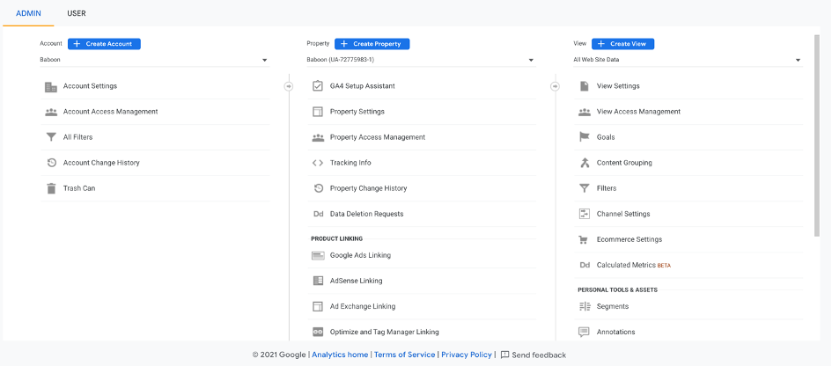This screenshot has width=832, height=366.
Task: Click the Channel Settings icon
Action: (584, 214)
